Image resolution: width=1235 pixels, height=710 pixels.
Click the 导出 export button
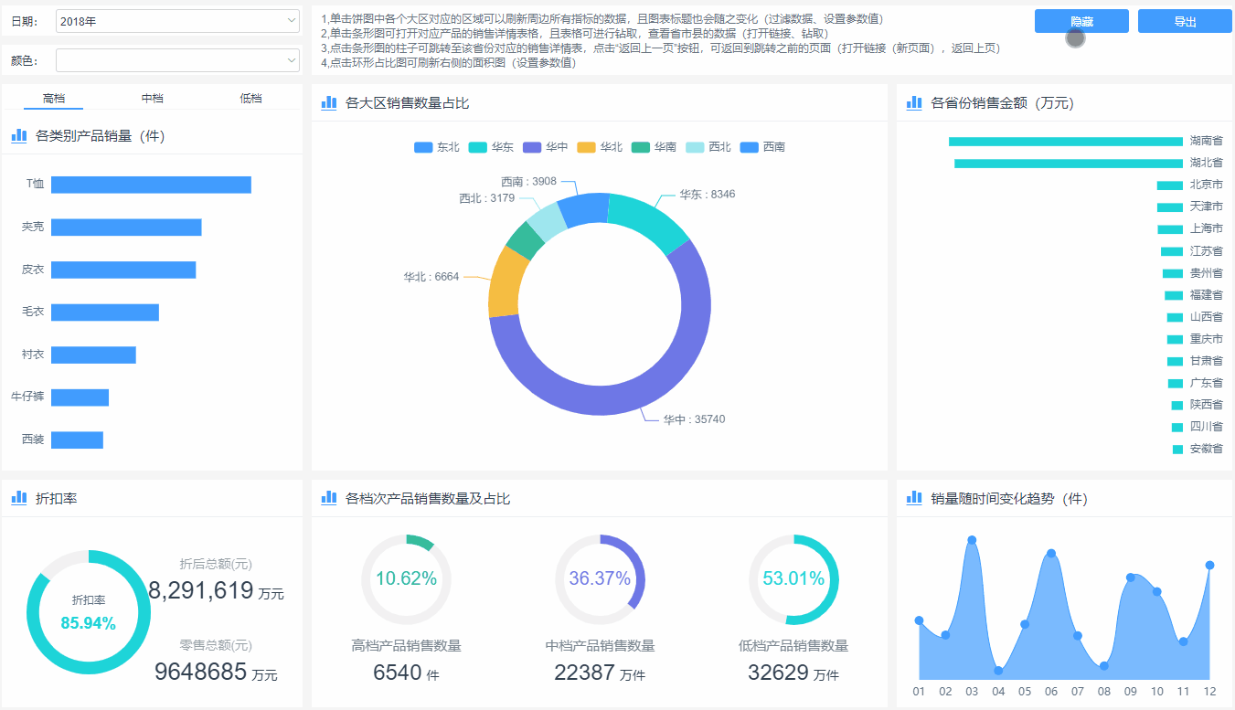pyautogui.click(x=1185, y=20)
